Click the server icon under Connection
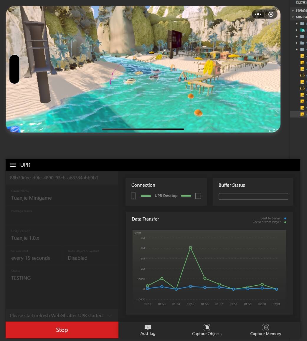 [198, 196]
